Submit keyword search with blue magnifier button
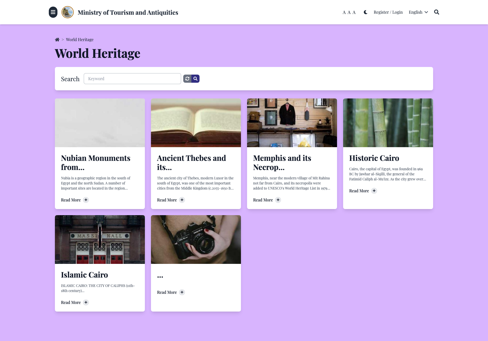The height and width of the screenshot is (341, 488). coord(195,79)
